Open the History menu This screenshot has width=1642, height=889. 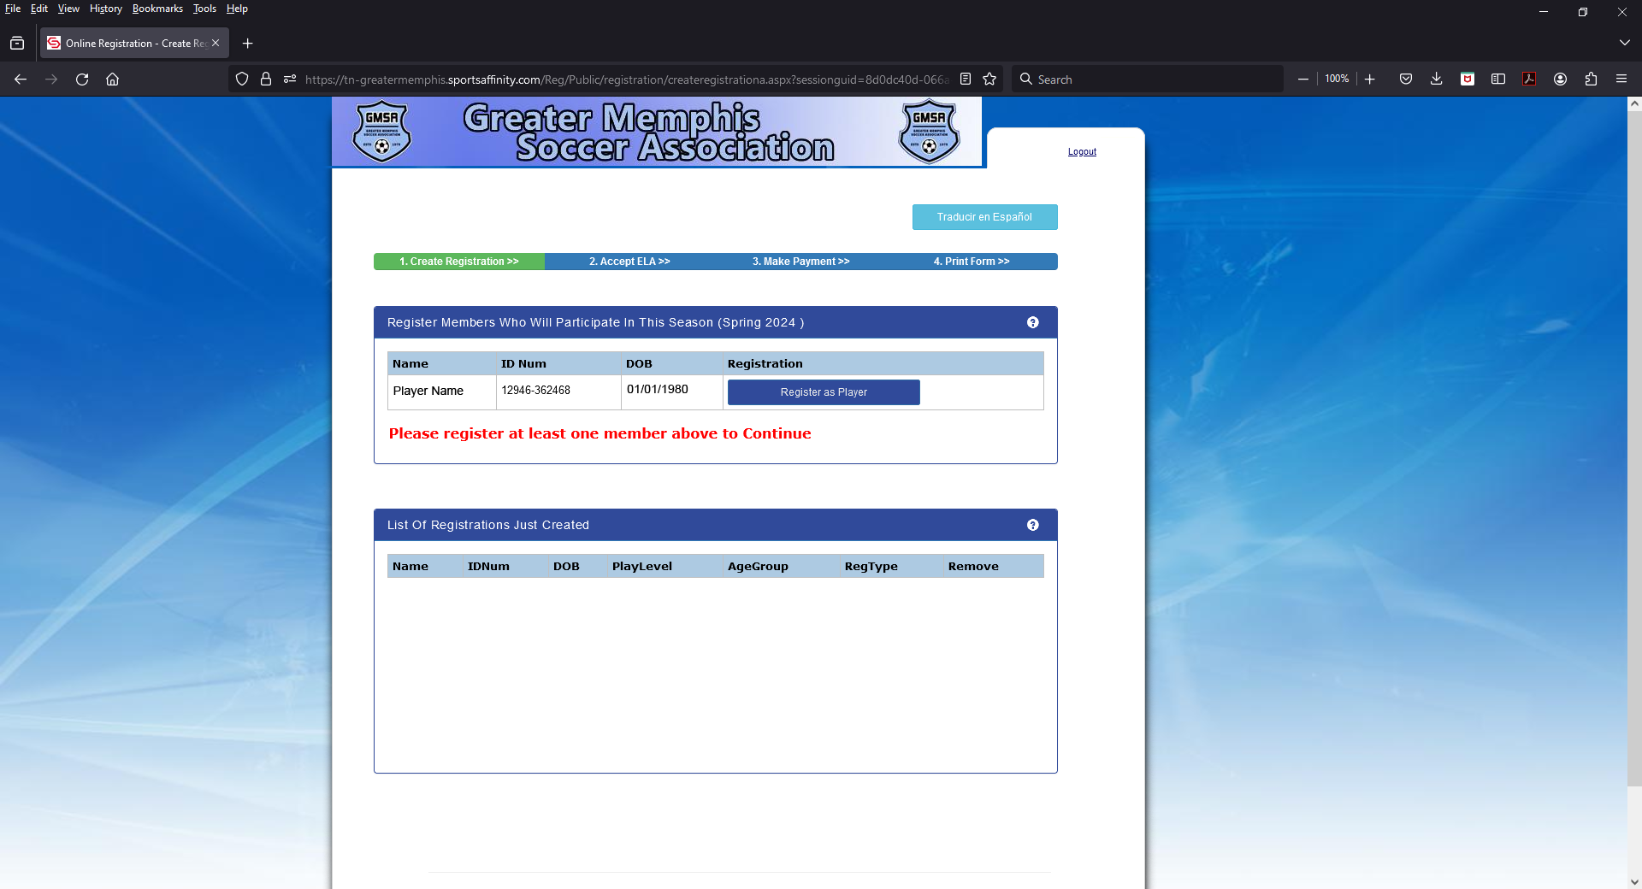[x=105, y=9]
